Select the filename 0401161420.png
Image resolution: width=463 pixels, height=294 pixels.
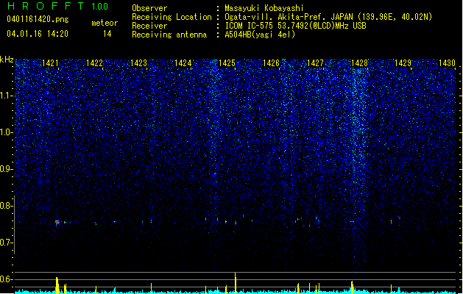tap(38, 19)
